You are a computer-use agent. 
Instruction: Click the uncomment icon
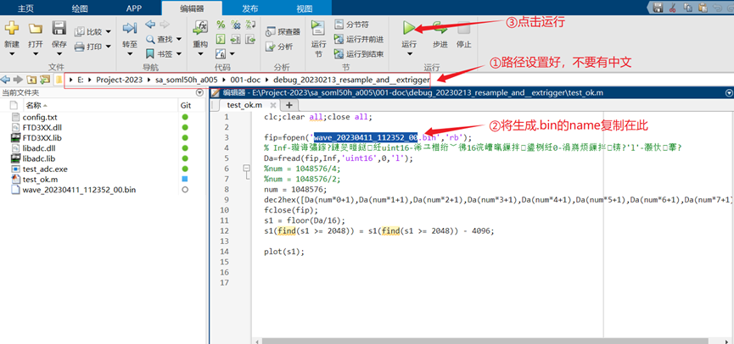[x=235, y=25]
